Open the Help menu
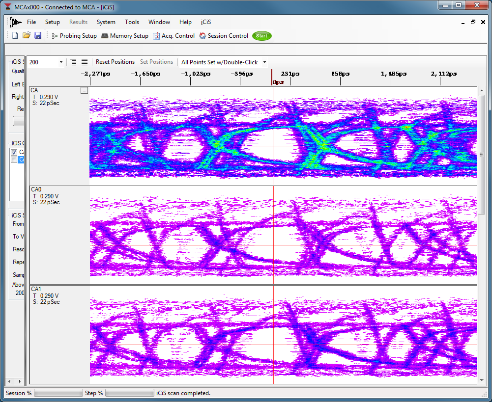The height and width of the screenshot is (402, 492). pos(185,22)
